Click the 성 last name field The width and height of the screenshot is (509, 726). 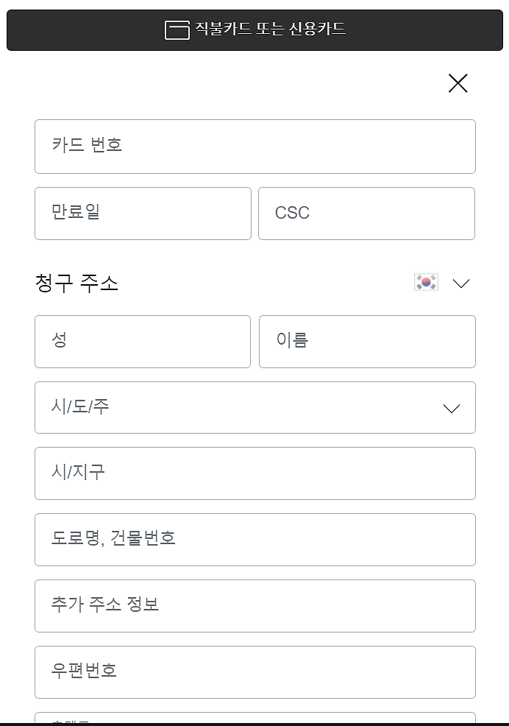(143, 342)
